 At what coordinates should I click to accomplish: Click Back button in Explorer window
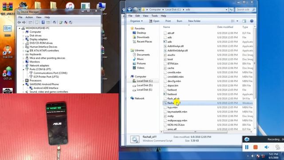pyautogui.click(x=129, y=9)
